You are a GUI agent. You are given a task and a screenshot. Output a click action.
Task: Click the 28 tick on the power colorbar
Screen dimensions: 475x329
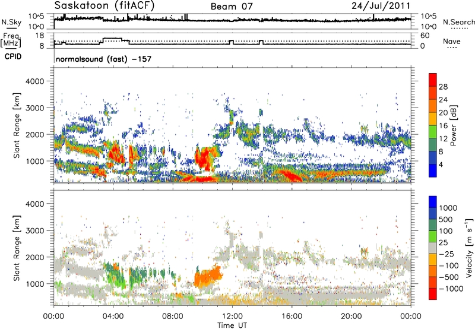pyautogui.click(x=443, y=87)
